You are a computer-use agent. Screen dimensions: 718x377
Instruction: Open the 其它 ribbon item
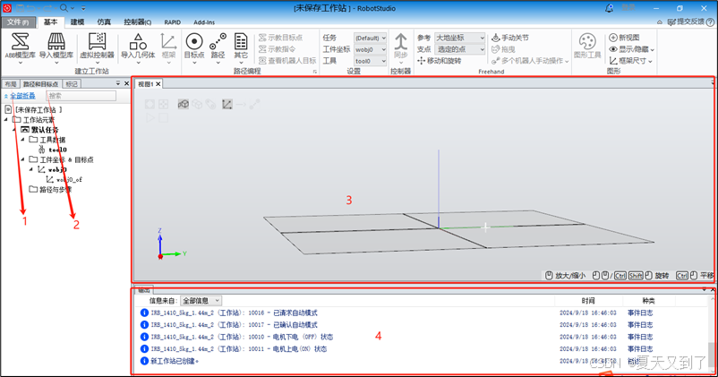tap(241, 47)
